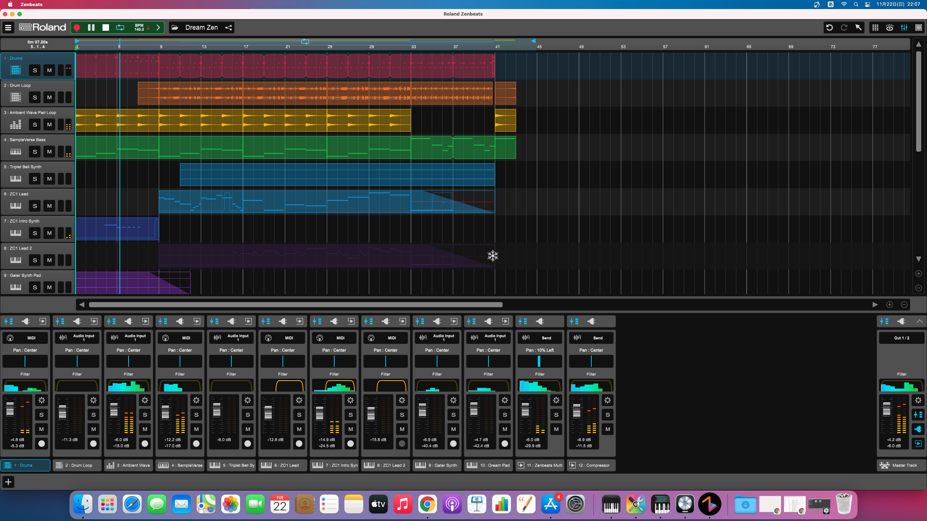927x521 pixels.
Task: Toggle the mixer view icon
Action: click(x=904, y=27)
